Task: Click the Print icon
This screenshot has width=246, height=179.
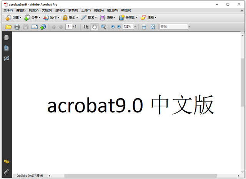Action: pos(17,27)
